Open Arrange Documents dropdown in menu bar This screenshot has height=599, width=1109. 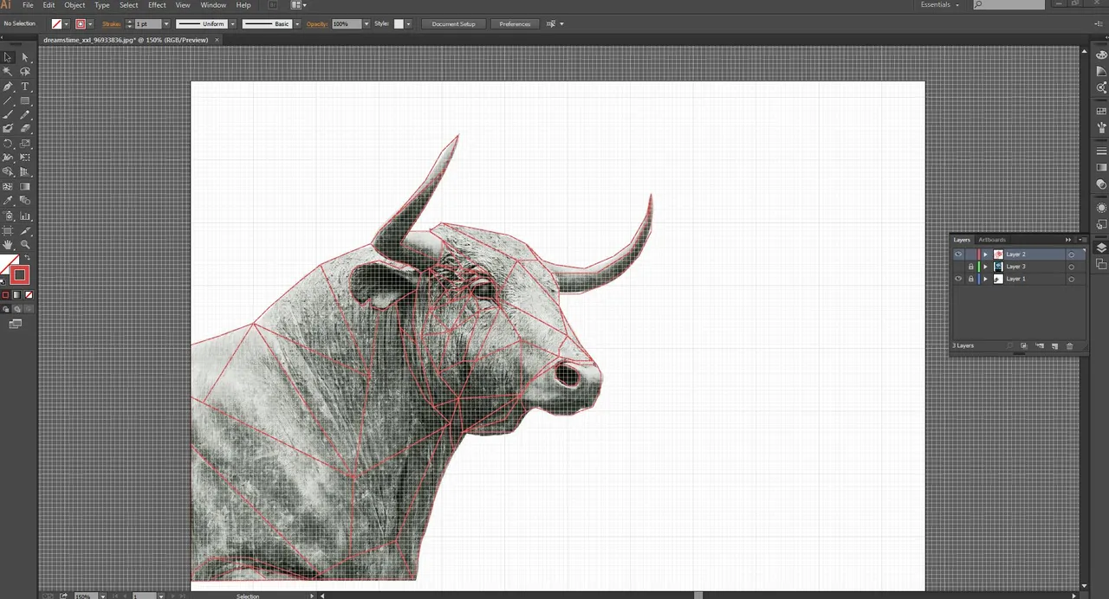[298, 5]
